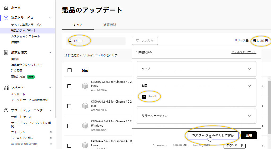Click the 名前 column header
This screenshot has width=271, height=149.
tap(85, 70)
